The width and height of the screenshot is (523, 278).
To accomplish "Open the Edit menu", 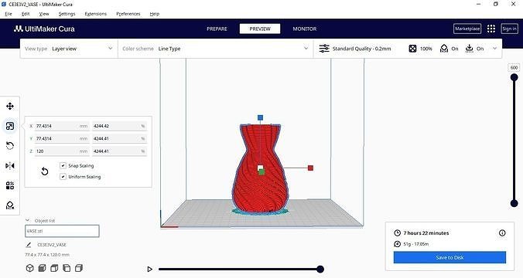I will (x=26, y=14).
